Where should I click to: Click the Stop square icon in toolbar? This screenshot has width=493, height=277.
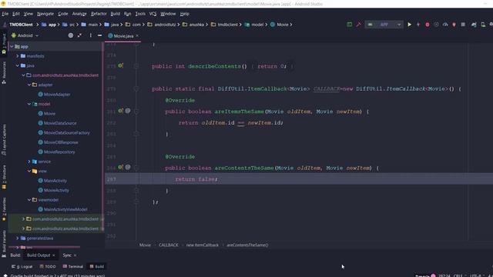click(463, 25)
